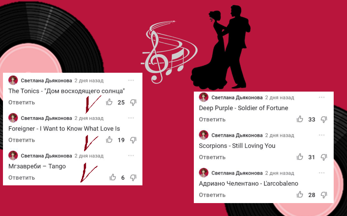The width and height of the screenshot is (347, 216).
Task: Open three-dot menu on Scorpions comment
Action: pos(321,135)
